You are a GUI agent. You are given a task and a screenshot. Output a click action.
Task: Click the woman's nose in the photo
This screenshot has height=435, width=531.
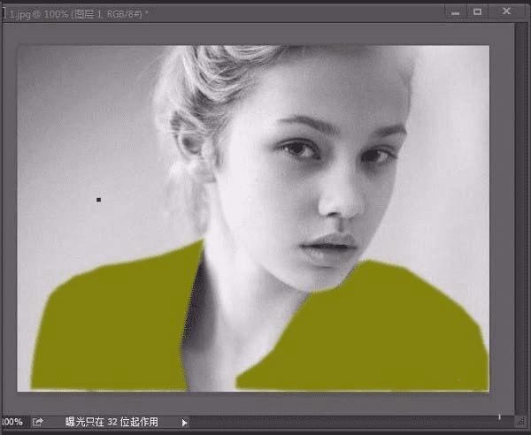click(x=341, y=200)
